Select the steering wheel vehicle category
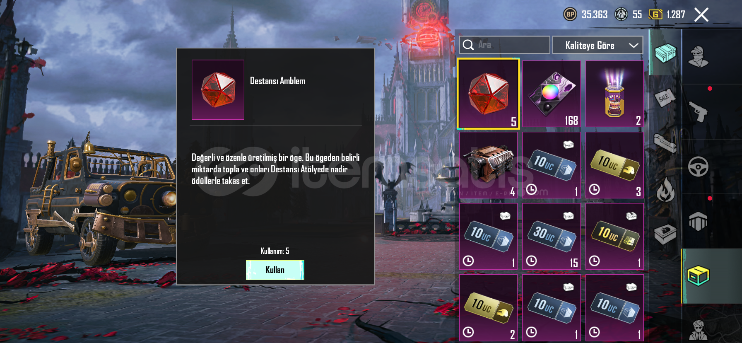742x343 pixels. 698,167
